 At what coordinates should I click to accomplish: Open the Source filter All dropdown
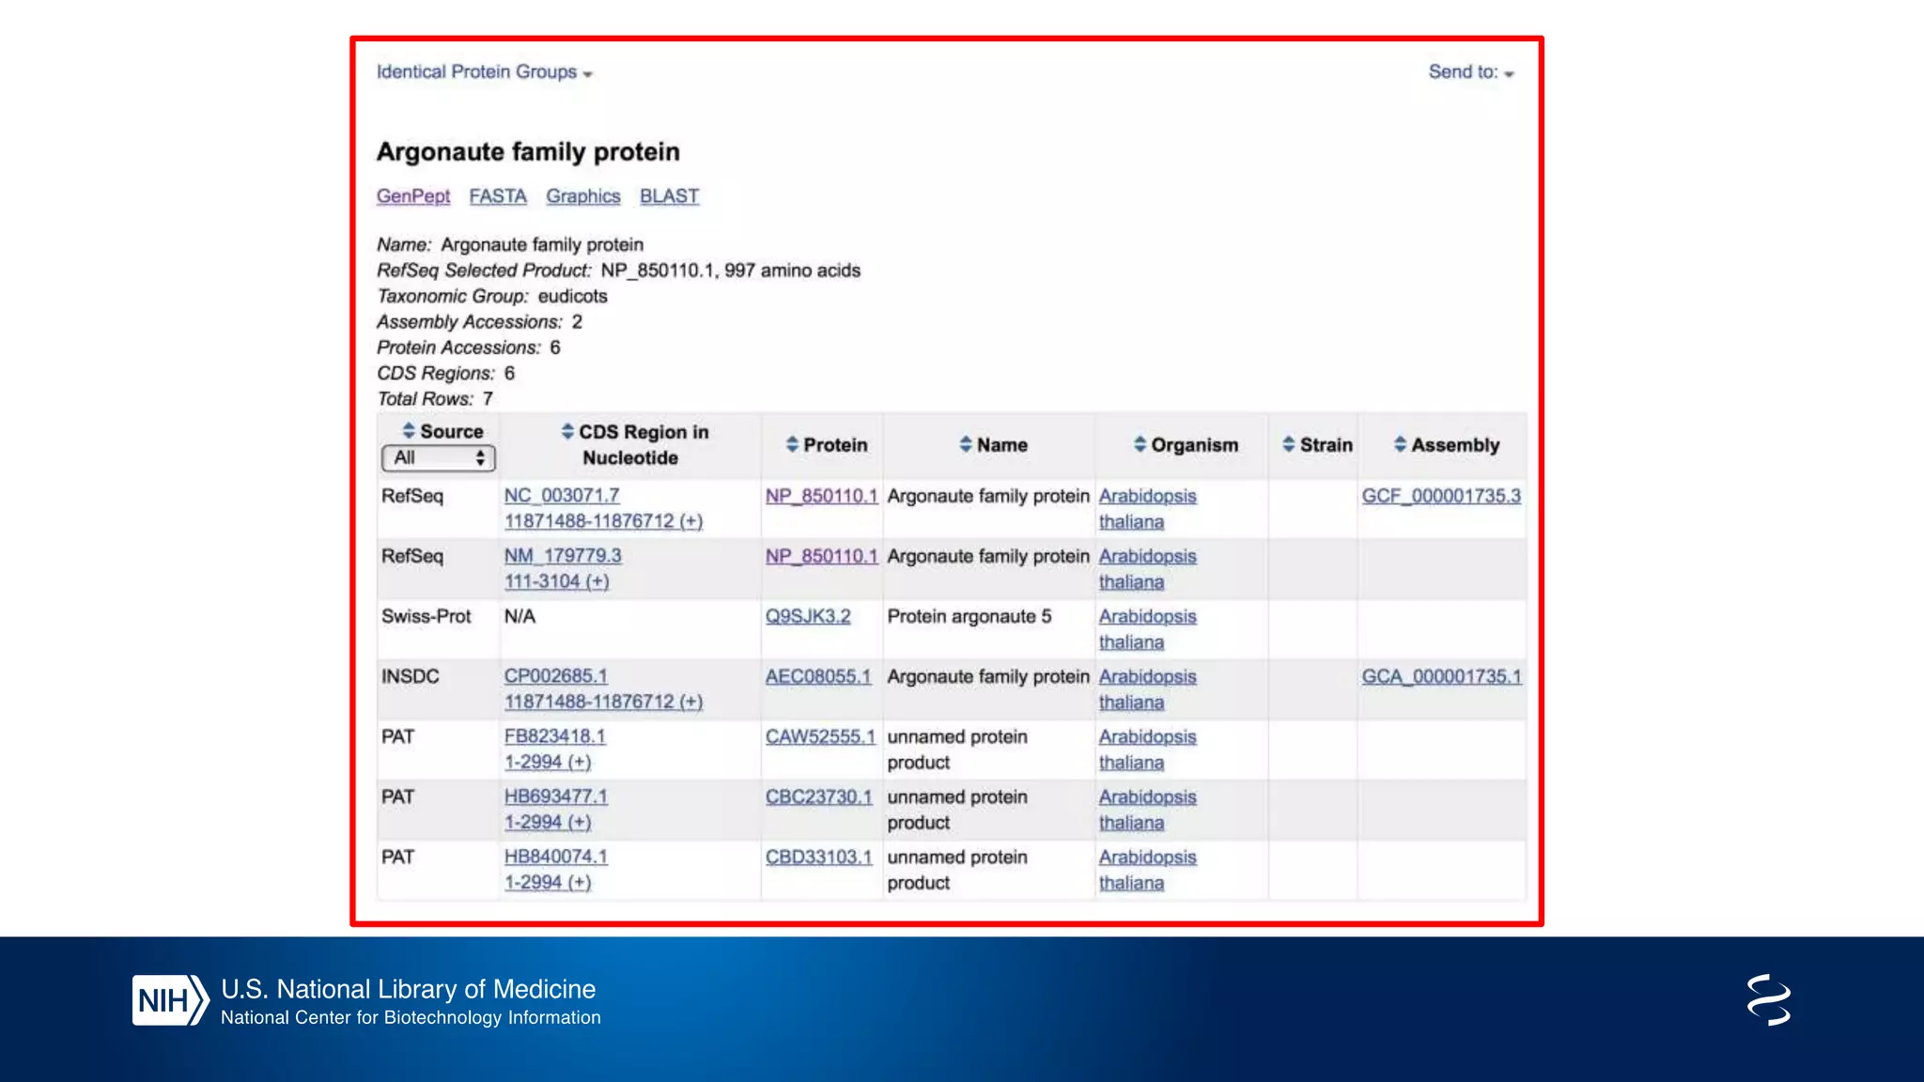click(438, 458)
